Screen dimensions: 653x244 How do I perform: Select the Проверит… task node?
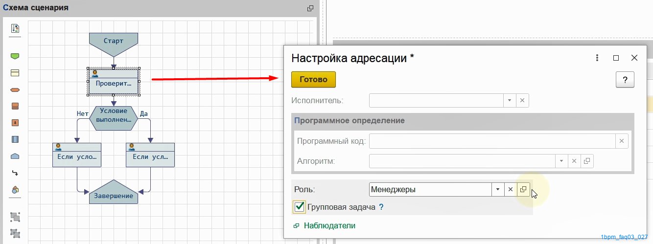[114, 82]
